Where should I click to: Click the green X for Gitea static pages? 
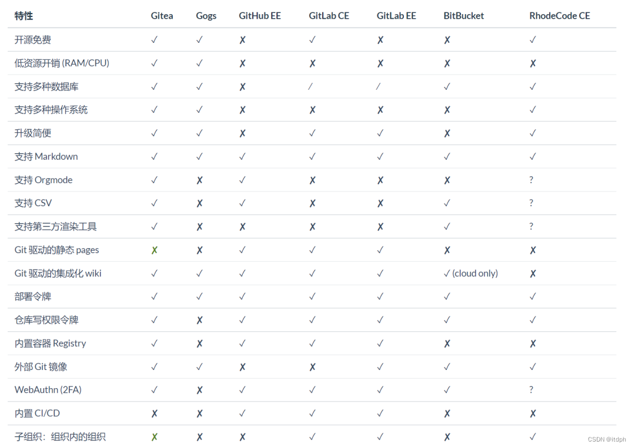[x=154, y=250]
